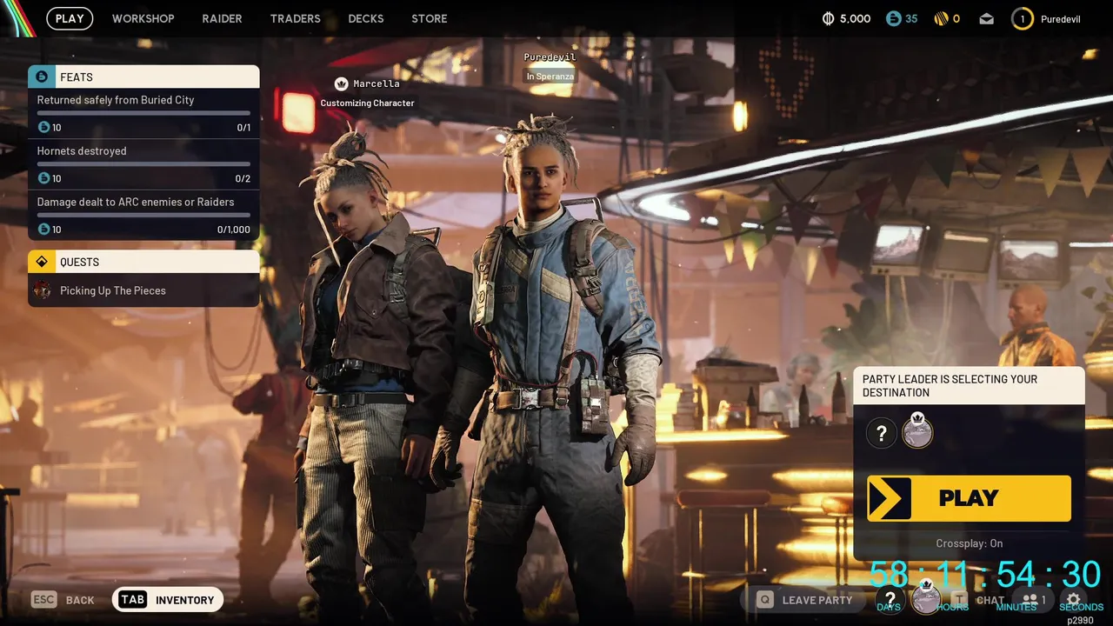Screen dimensions: 1113x626
Task: Click the T key hint icon
Action: click(959, 600)
